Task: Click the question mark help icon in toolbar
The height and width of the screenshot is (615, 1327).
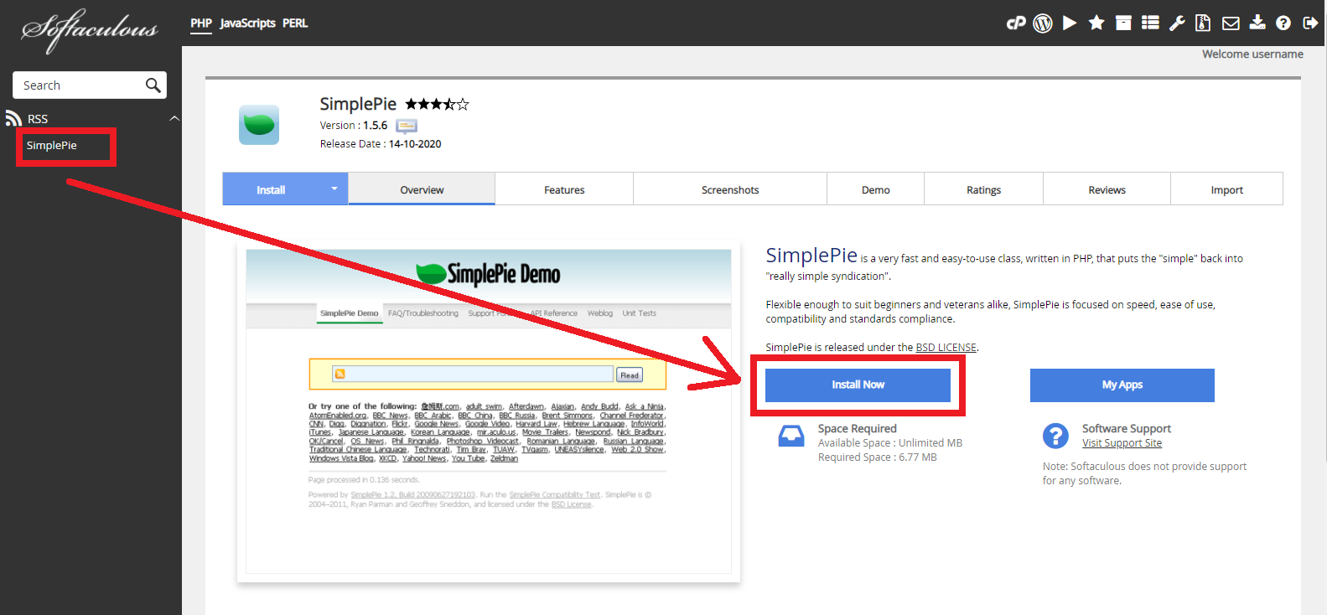Action: (1283, 23)
